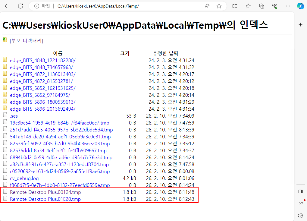This screenshot has height=221, width=307.
Task: Open Remote Desktop Plus.01E20.tmp file
Action: click(x=45, y=199)
